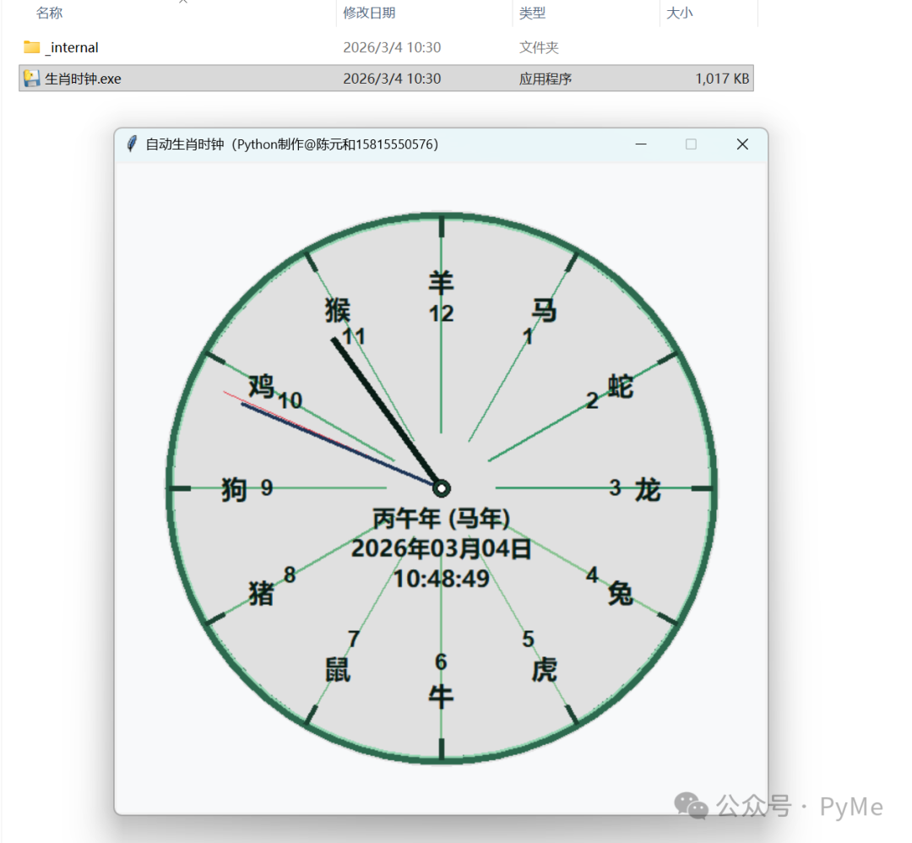Click the 猴 zodiac label on clock
The height and width of the screenshot is (843, 912).
(338, 310)
